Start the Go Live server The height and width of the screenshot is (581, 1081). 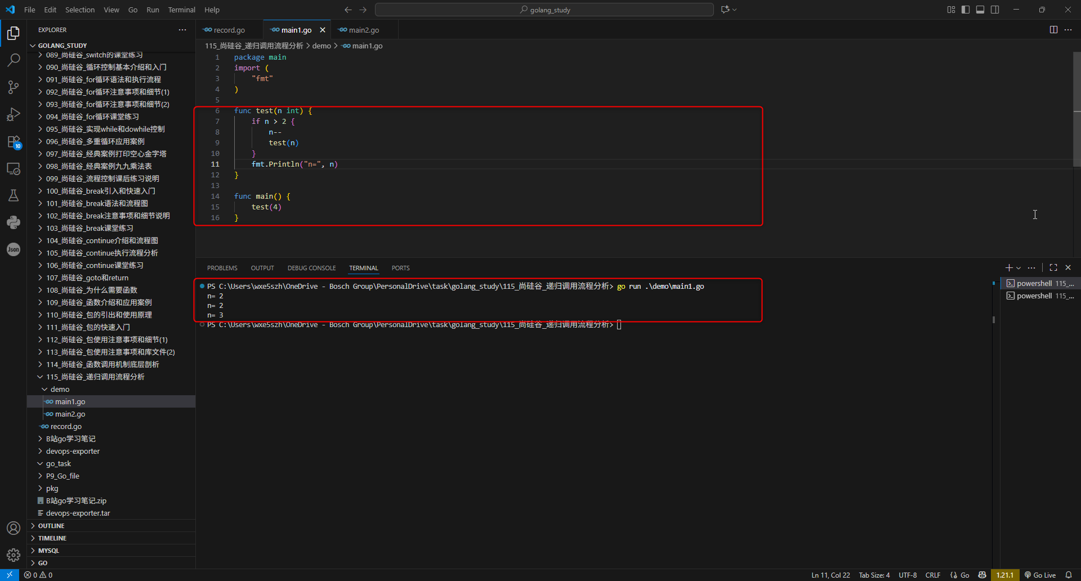click(x=1040, y=575)
